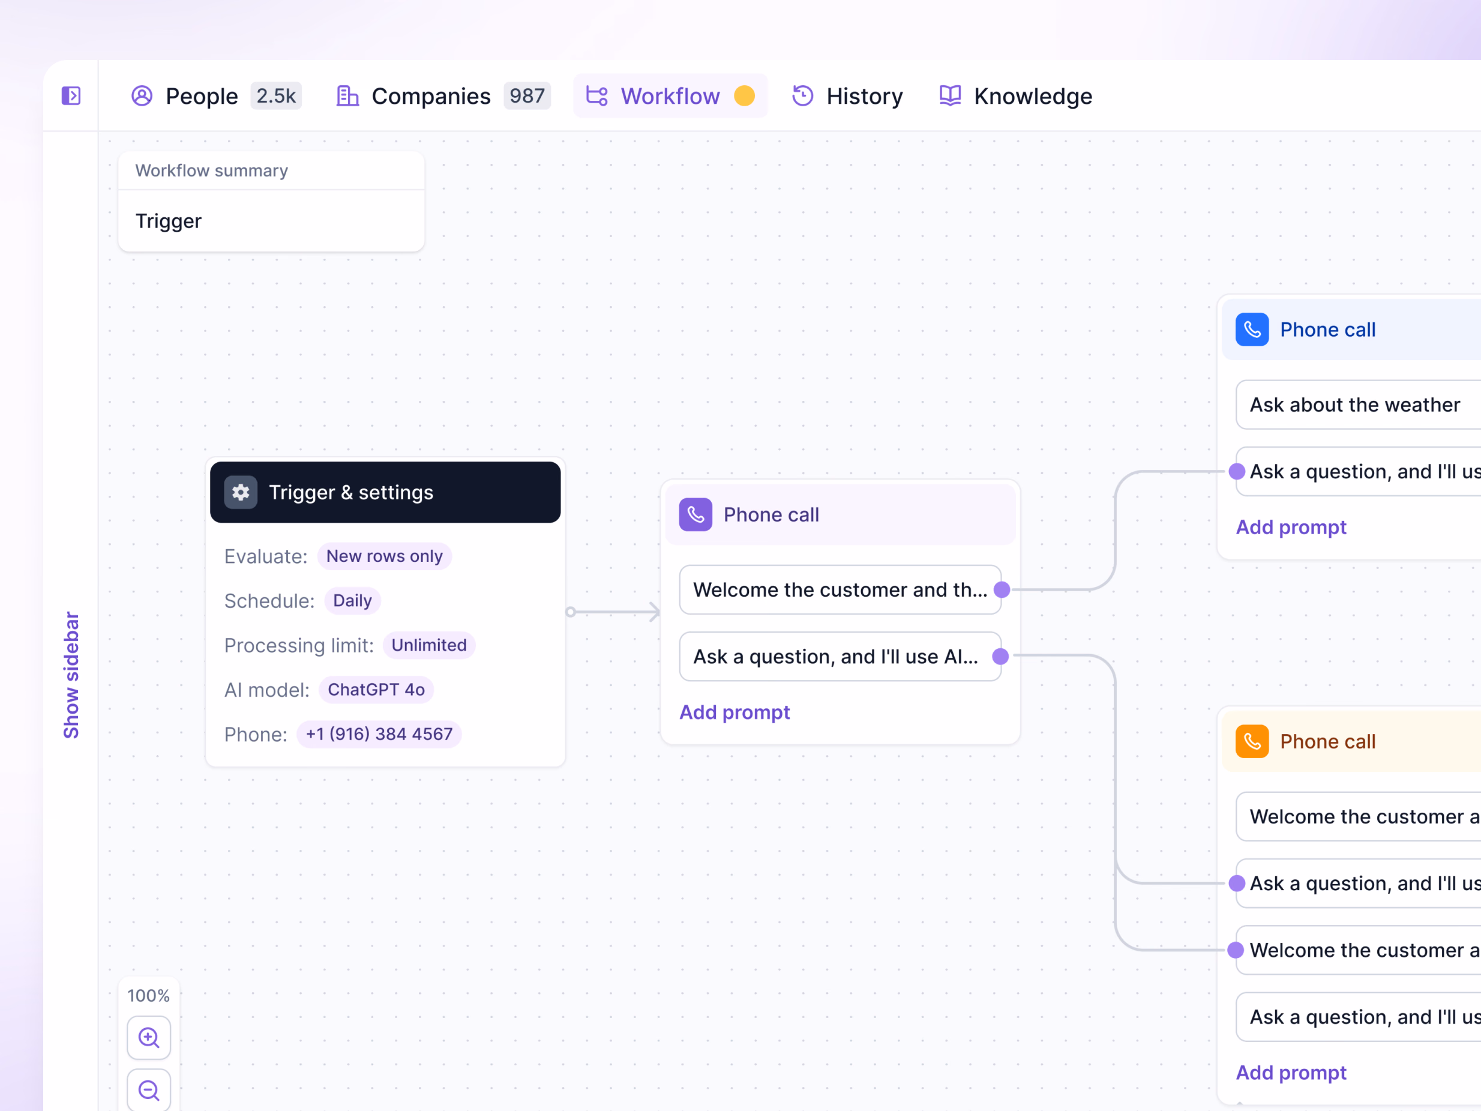
Task: Click the Knowledge book icon
Action: point(950,96)
